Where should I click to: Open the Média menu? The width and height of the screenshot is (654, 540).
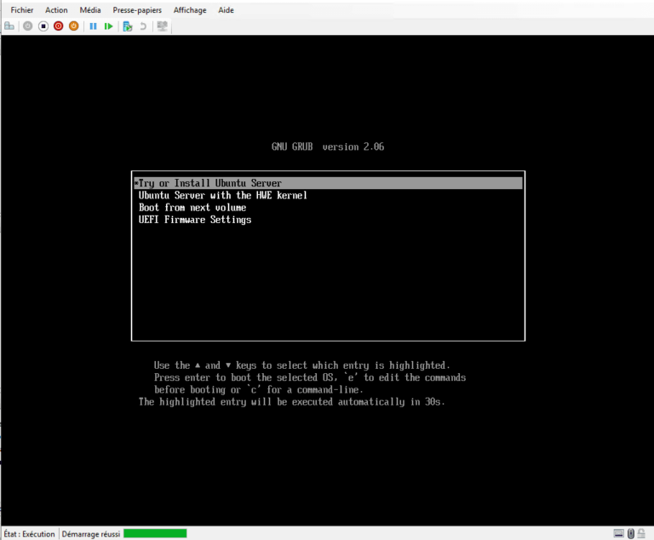coord(90,10)
